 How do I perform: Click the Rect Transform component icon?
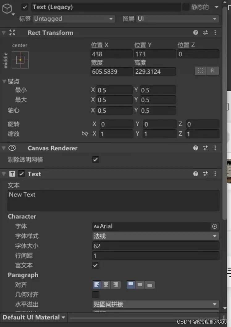tap(12, 32)
